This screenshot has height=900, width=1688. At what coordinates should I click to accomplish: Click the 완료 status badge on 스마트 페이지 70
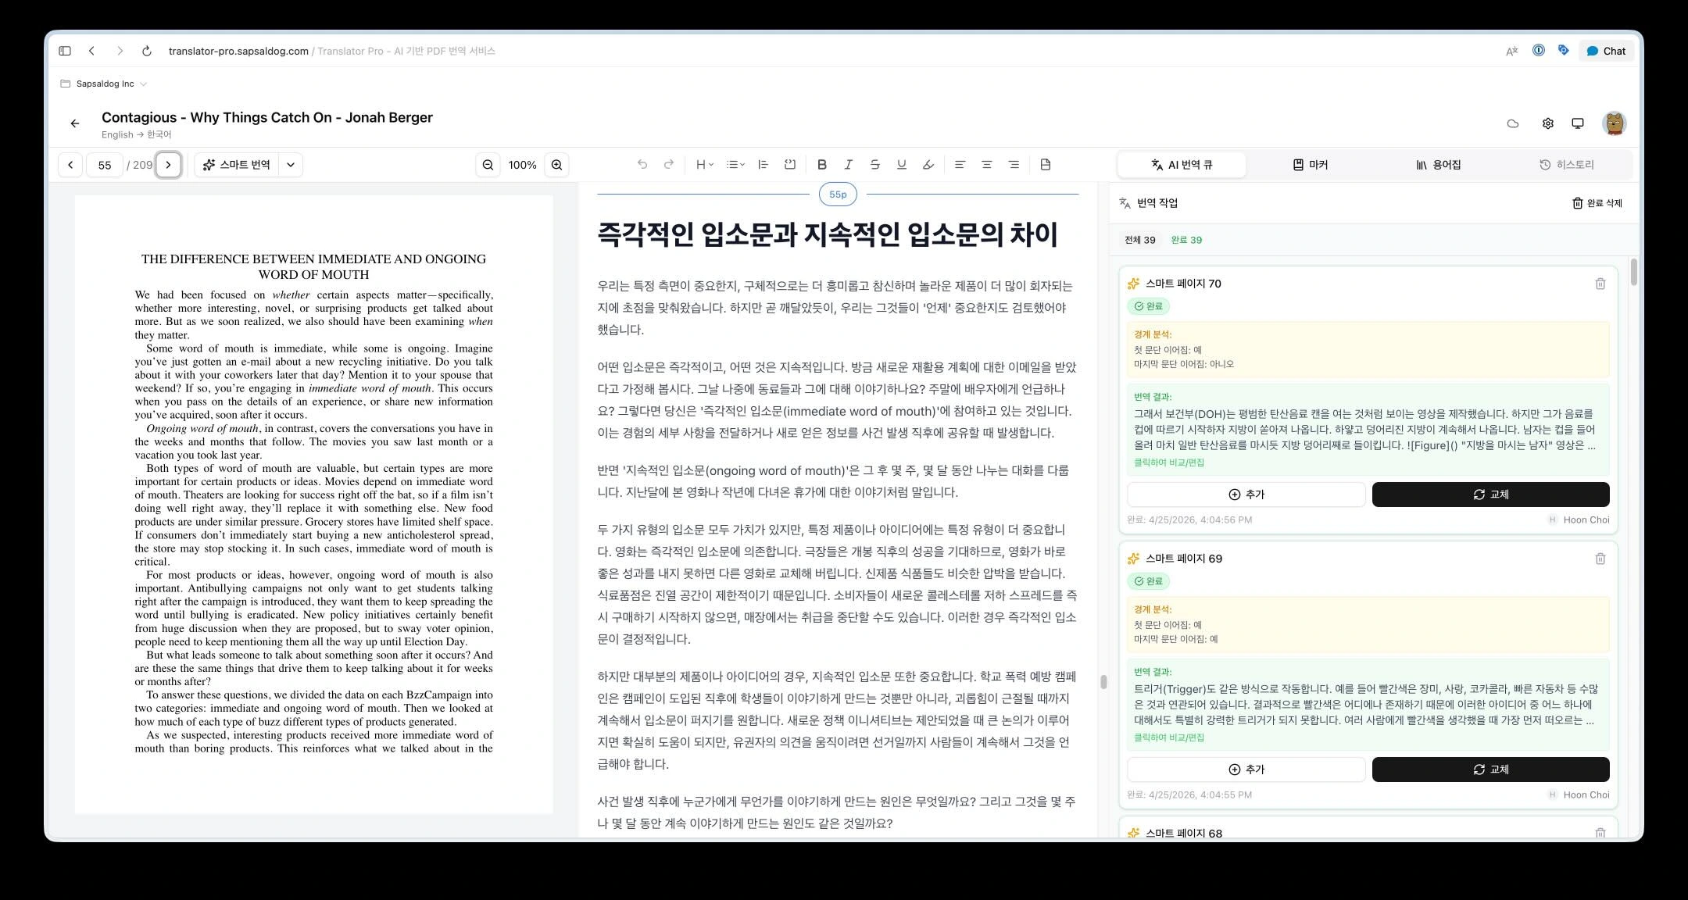click(x=1148, y=306)
